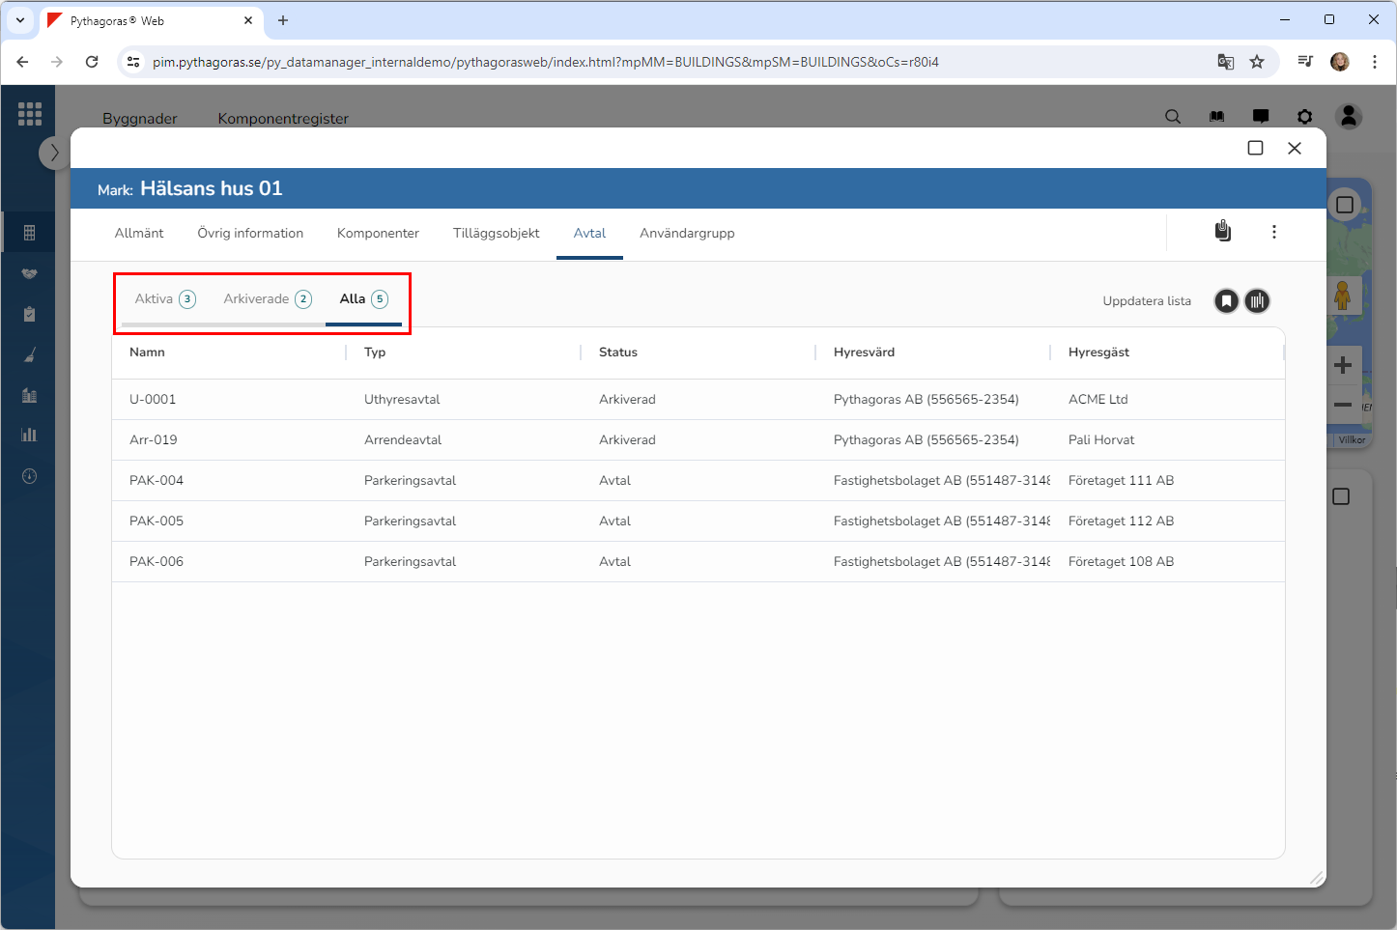Open the app grid launcher icon

pos(30,114)
